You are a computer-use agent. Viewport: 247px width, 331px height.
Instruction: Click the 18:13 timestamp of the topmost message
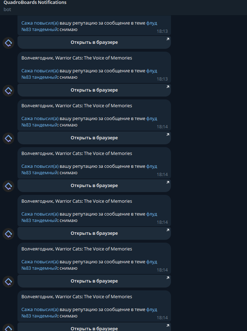pyautogui.click(x=162, y=31)
